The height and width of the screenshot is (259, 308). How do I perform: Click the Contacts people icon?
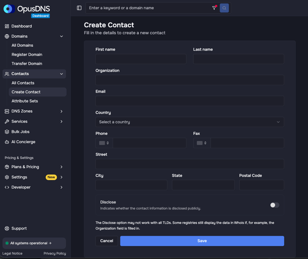click(7, 74)
